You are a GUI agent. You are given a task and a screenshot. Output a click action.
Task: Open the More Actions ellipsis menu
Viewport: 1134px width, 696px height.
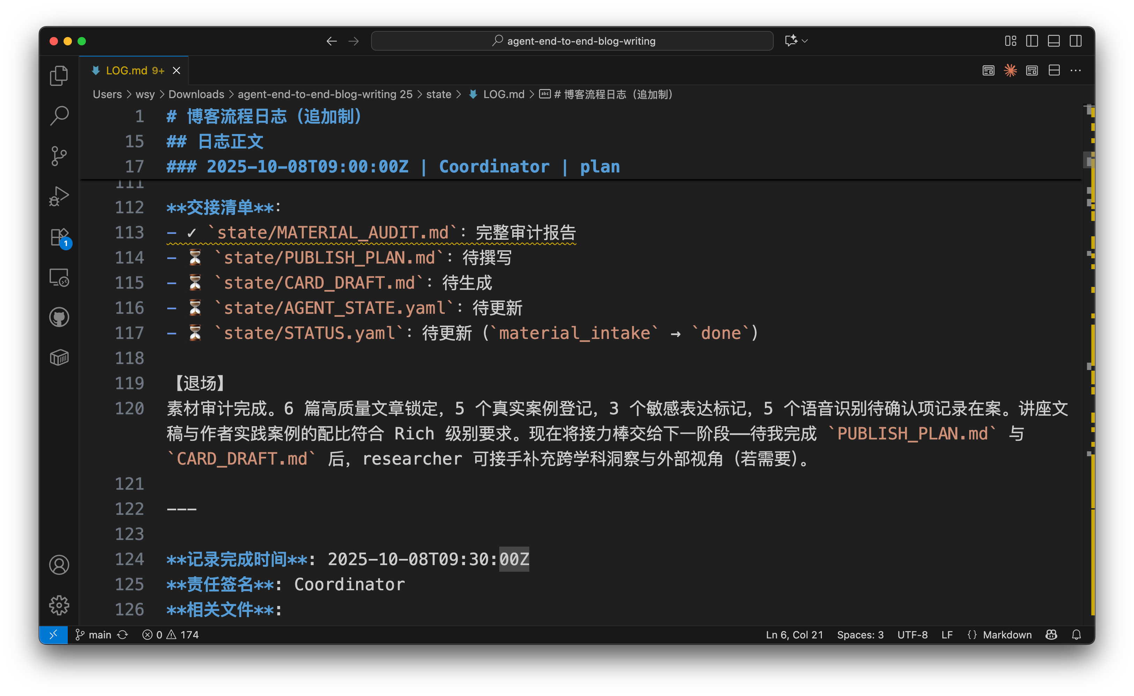click(x=1076, y=70)
